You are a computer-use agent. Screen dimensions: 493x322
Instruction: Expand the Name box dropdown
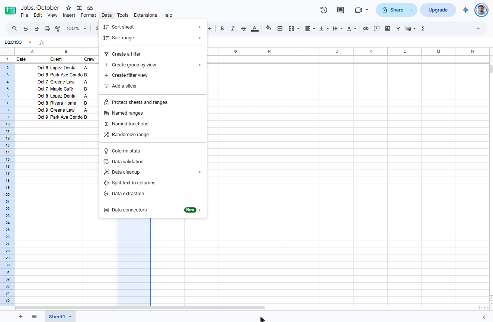[x=30, y=42]
